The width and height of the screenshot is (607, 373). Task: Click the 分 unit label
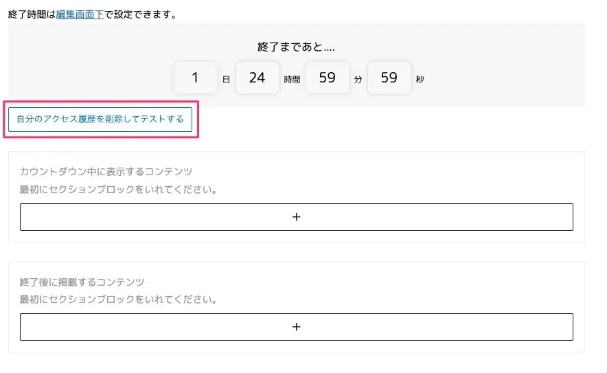358,80
